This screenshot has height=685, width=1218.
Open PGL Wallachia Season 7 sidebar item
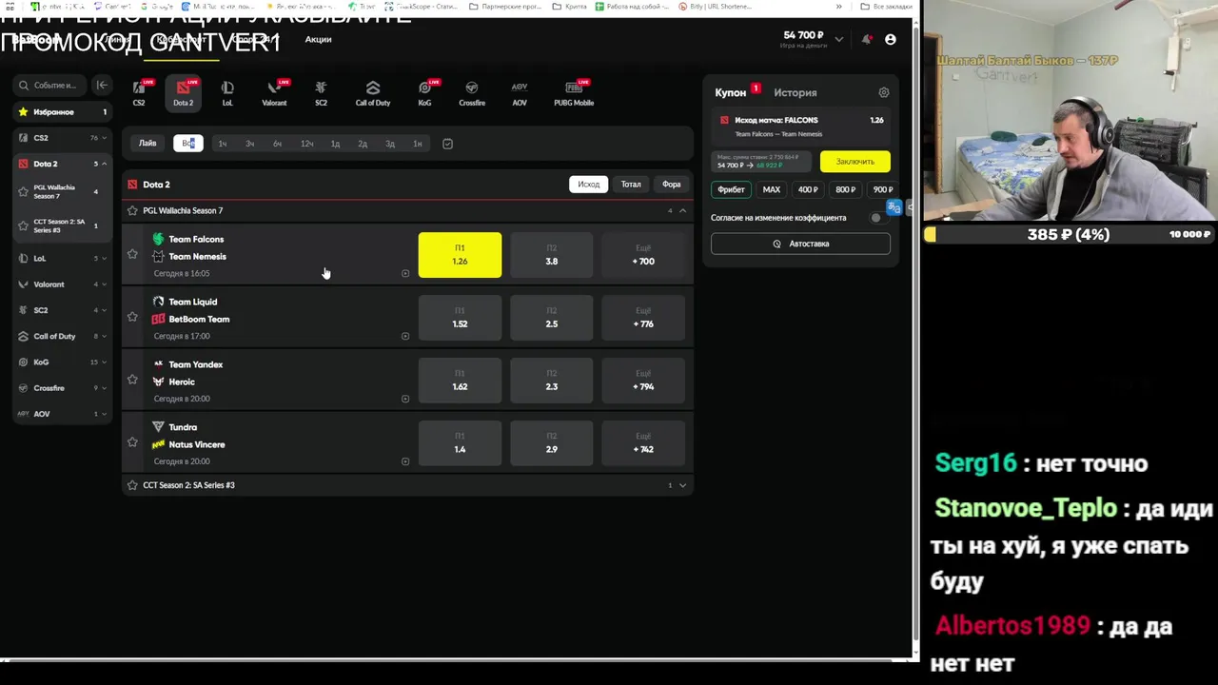(x=62, y=192)
